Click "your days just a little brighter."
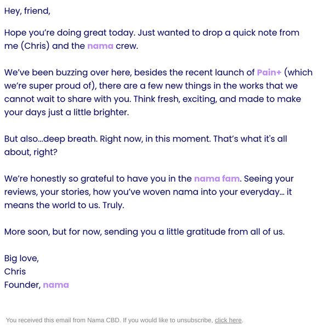Viewport: 318px width, 326px height. point(66,113)
